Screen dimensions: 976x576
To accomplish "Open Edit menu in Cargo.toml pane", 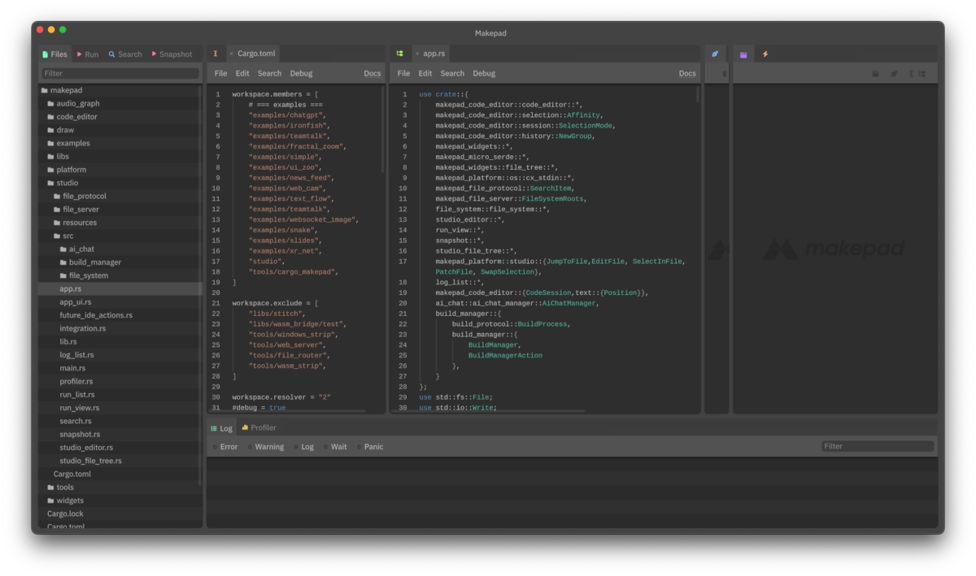I will pos(242,73).
